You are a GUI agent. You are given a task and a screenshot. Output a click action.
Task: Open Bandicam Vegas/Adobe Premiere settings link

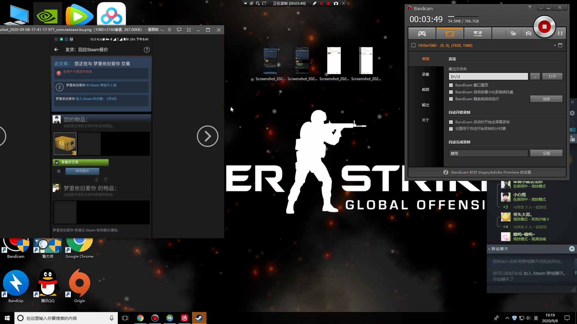pos(491,172)
